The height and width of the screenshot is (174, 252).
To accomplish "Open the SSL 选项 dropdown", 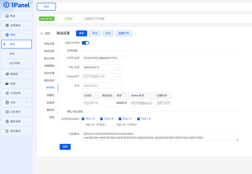I will point(102,67).
